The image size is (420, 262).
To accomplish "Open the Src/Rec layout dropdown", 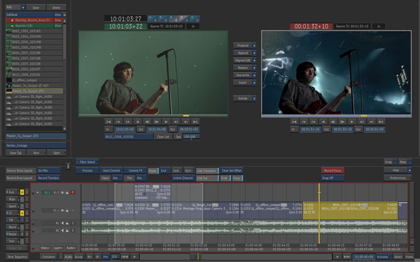I will (49, 170).
